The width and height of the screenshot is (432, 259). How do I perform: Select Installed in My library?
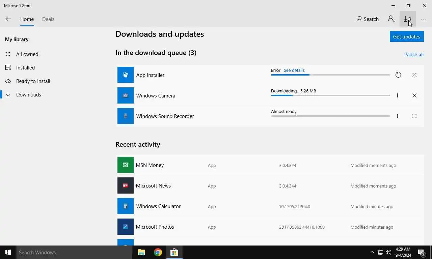pos(25,68)
